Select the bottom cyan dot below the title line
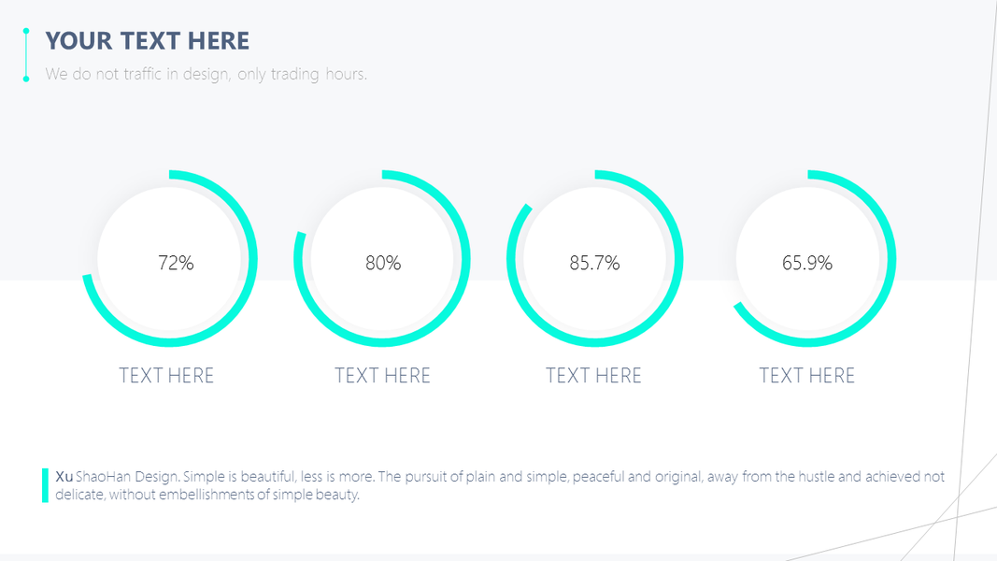This screenshot has width=997, height=561. pyautogui.click(x=26, y=79)
